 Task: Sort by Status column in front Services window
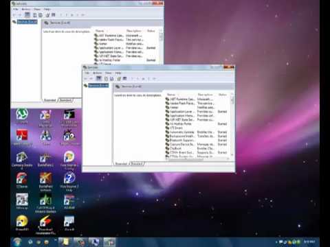[223, 95]
